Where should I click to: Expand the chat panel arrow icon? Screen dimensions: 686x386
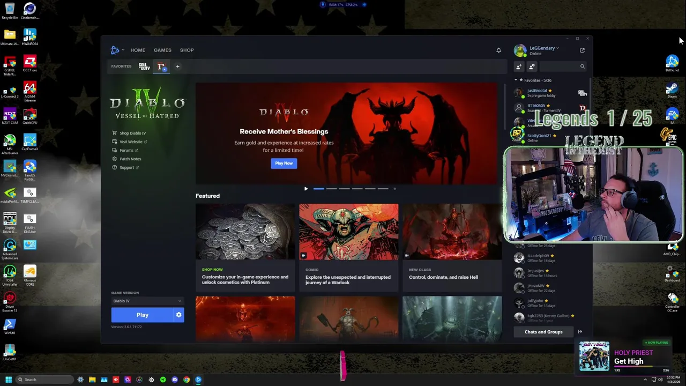pos(580,332)
